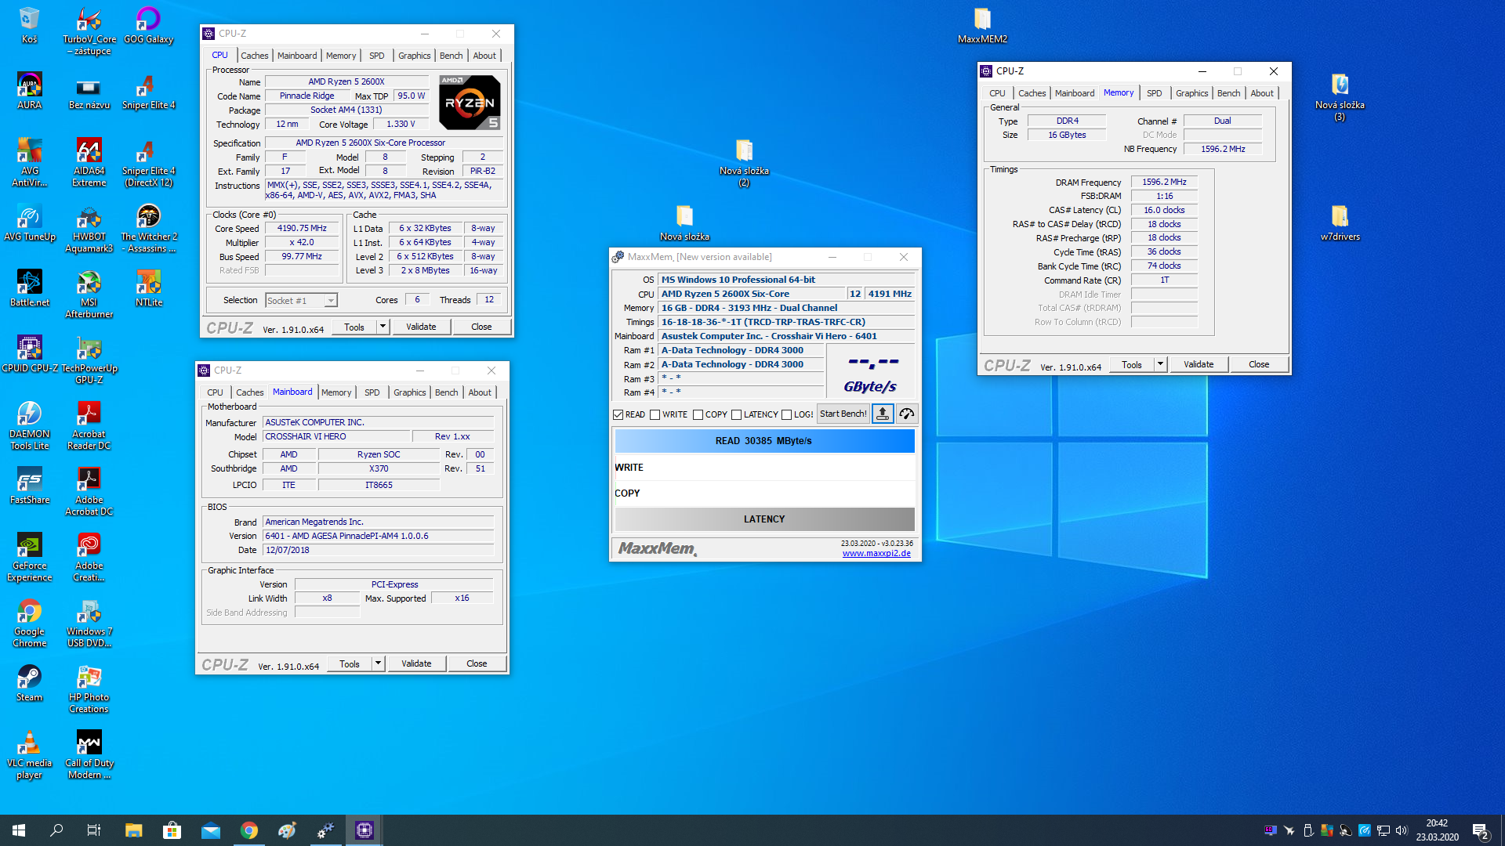Open the Battle.net desktop icon
1505x846 pixels.
[x=29, y=288]
